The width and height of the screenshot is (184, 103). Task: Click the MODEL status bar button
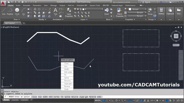(x=98, y=100)
